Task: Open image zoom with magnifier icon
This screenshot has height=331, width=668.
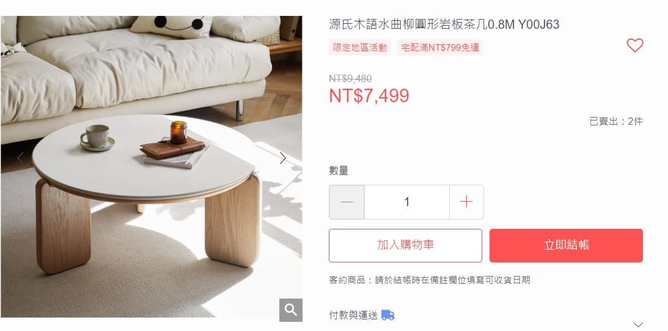Action: coord(291,310)
